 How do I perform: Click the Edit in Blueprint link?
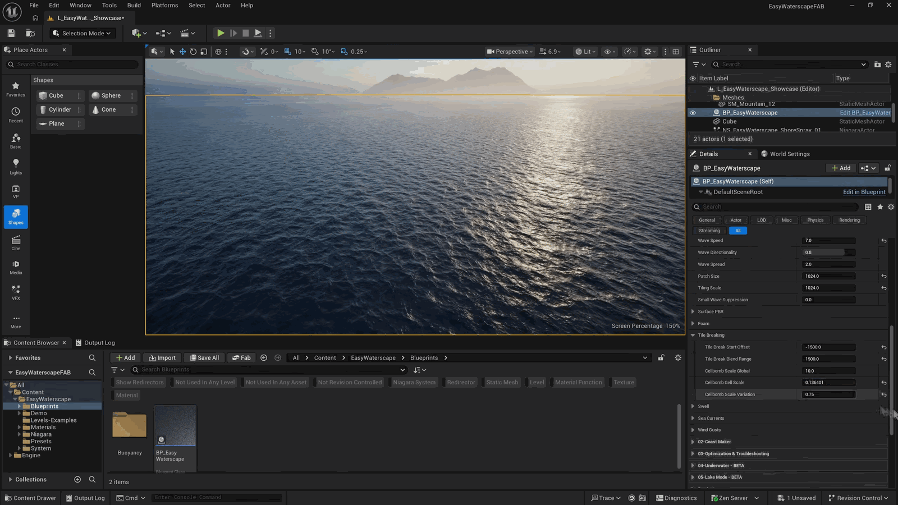pos(864,192)
